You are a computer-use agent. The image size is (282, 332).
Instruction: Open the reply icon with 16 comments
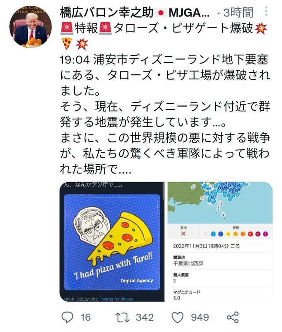(x=67, y=317)
